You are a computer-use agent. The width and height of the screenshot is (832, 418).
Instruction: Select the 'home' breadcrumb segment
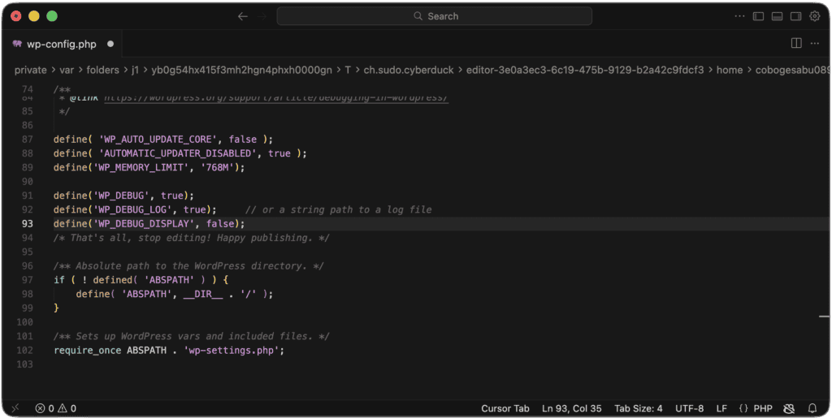pyautogui.click(x=729, y=70)
